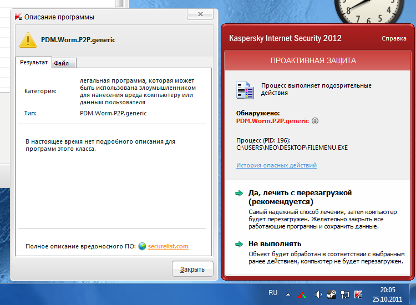
Task: Click the 'Обнаружено:' label
Action: (x=258, y=113)
